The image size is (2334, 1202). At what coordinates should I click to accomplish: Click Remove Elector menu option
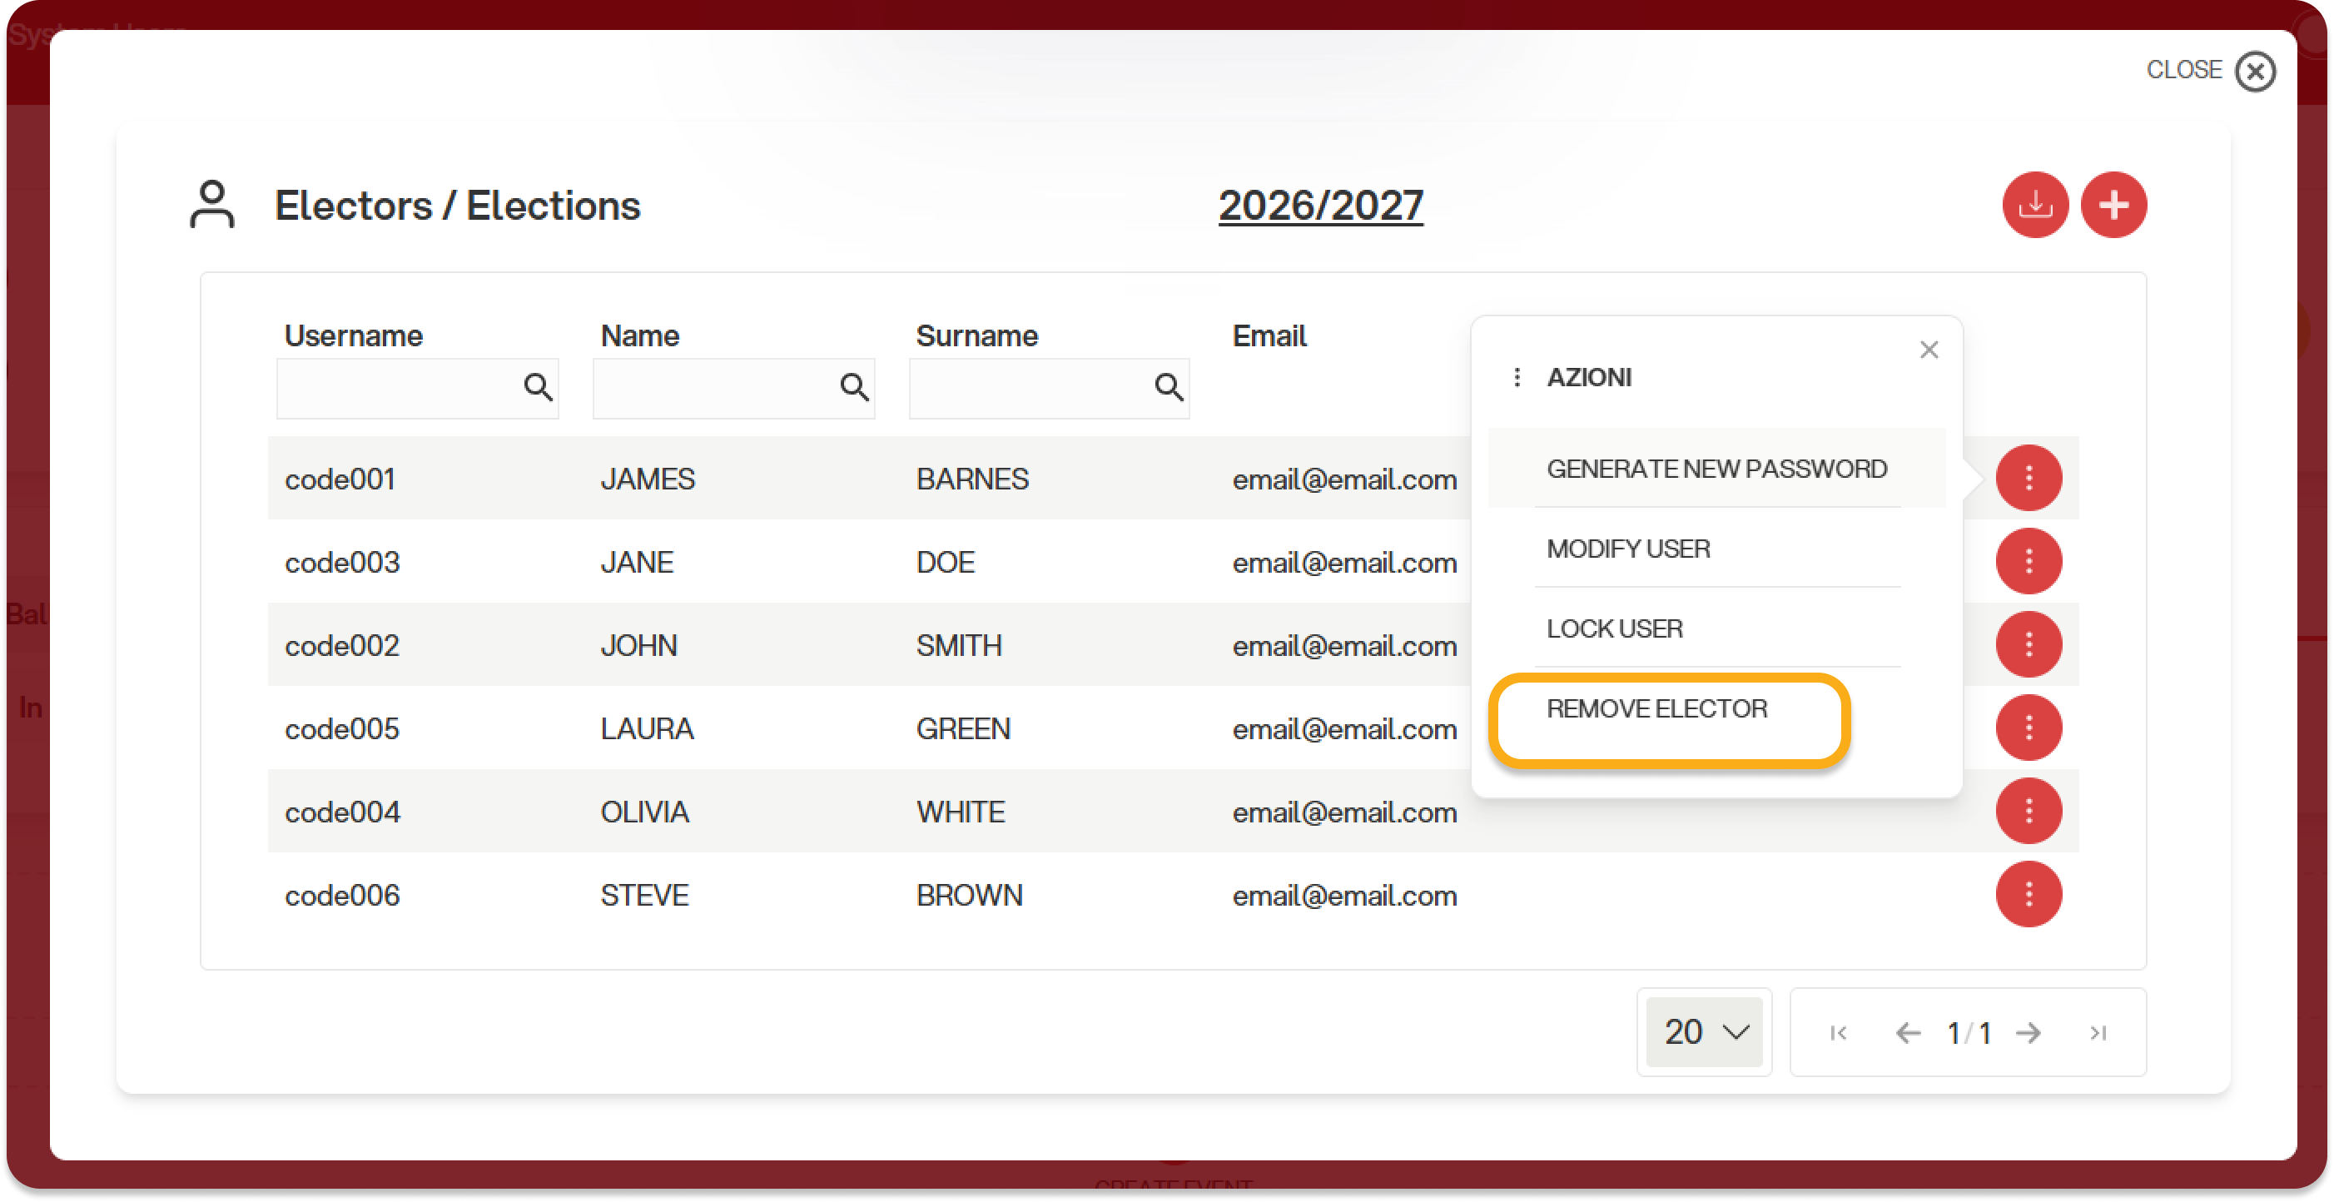(1656, 709)
